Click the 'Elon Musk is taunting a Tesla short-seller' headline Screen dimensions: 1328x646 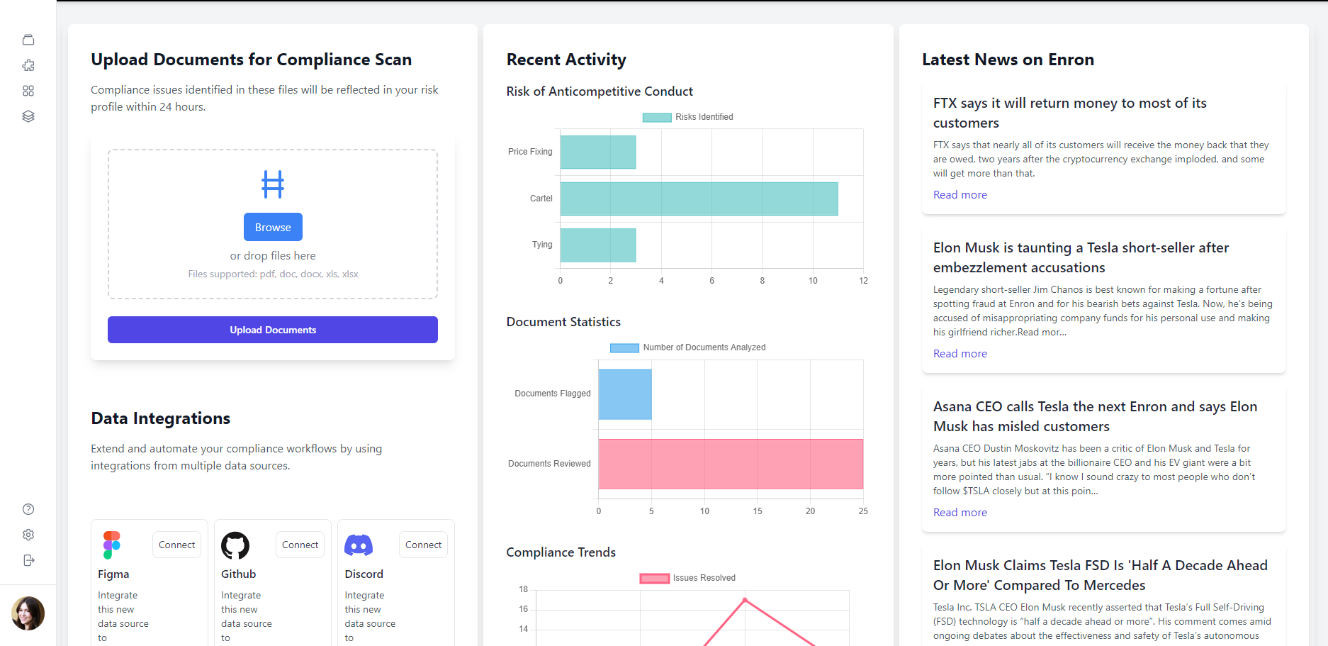[x=1081, y=257]
